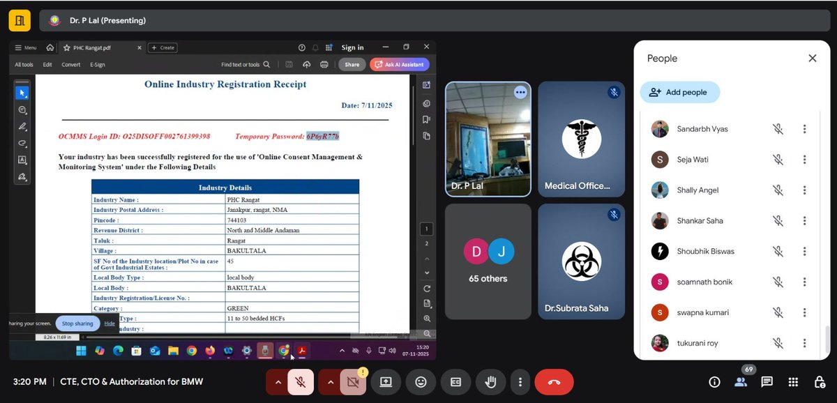Raise hand in the Meet call

[490, 381]
